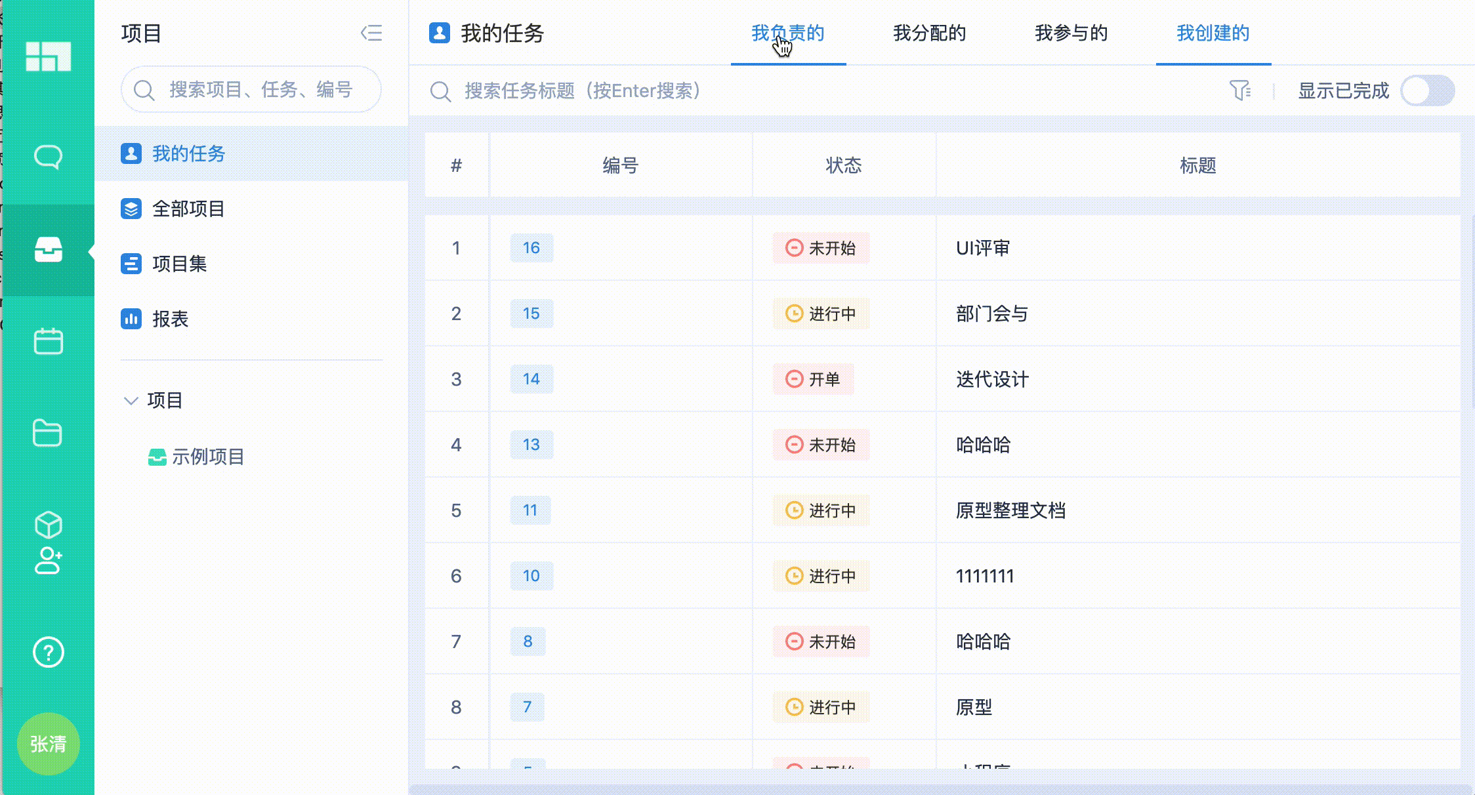Open the calendar icon in left sidebar
The width and height of the screenshot is (1475, 795).
pos(48,341)
